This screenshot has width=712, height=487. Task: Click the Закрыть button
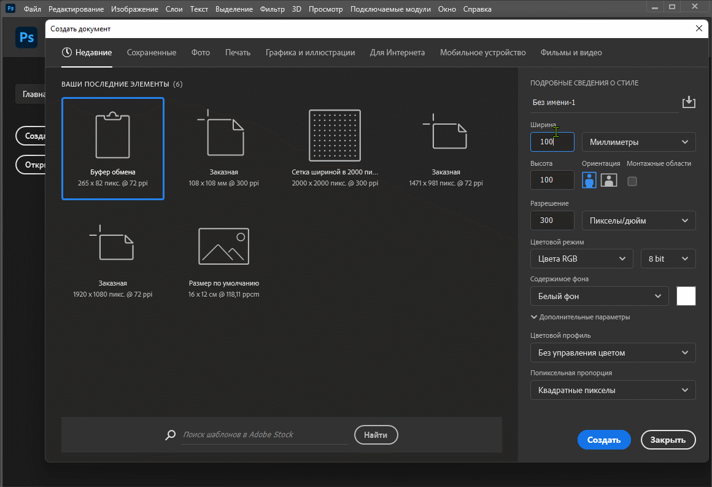coord(668,440)
